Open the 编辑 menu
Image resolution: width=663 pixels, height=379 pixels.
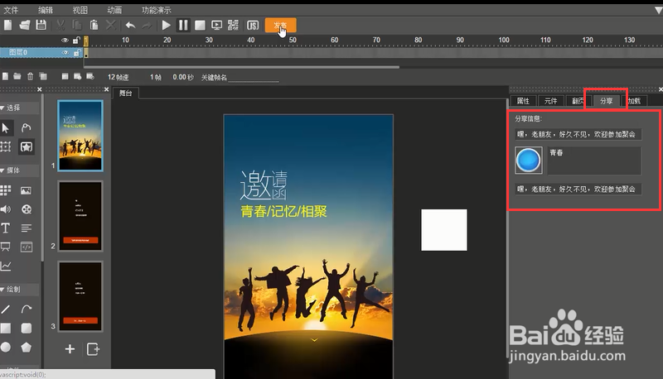pos(46,10)
